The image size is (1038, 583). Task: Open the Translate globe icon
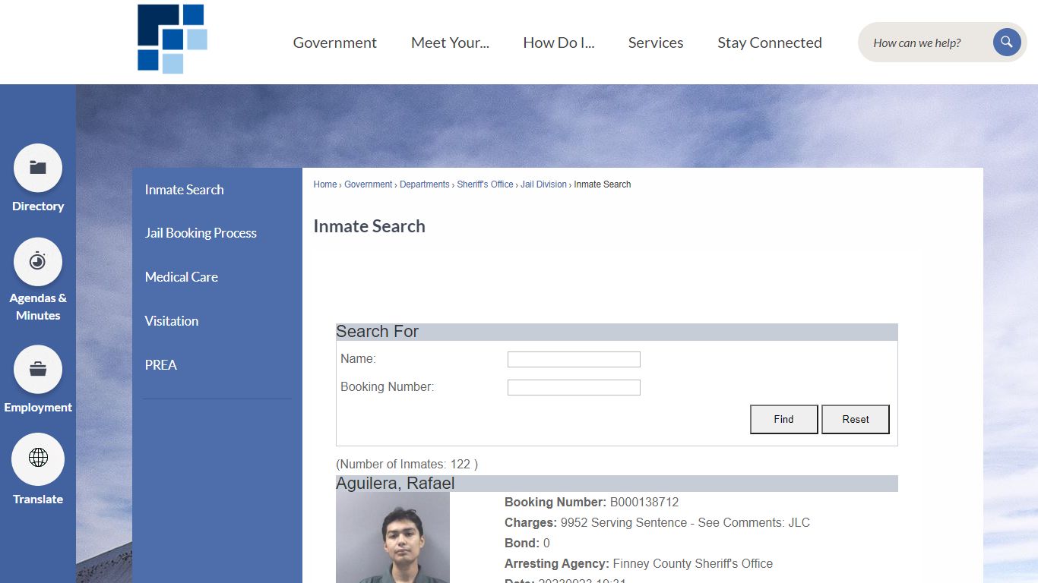tap(38, 459)
